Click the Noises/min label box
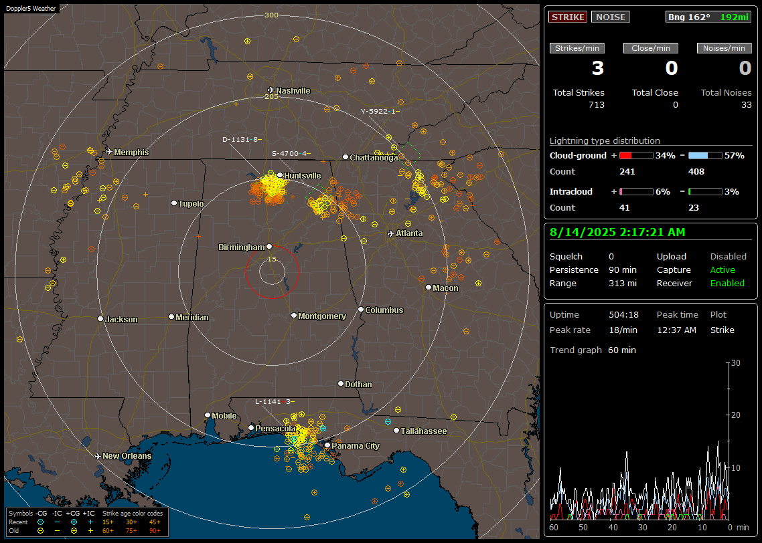The image size is (762, 543). point(724,48)
